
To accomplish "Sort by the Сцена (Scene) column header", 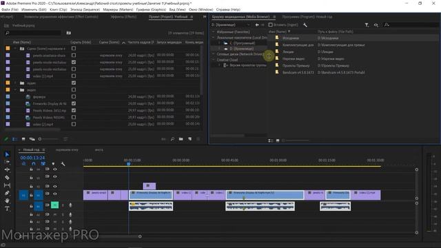I will [109, 42].
